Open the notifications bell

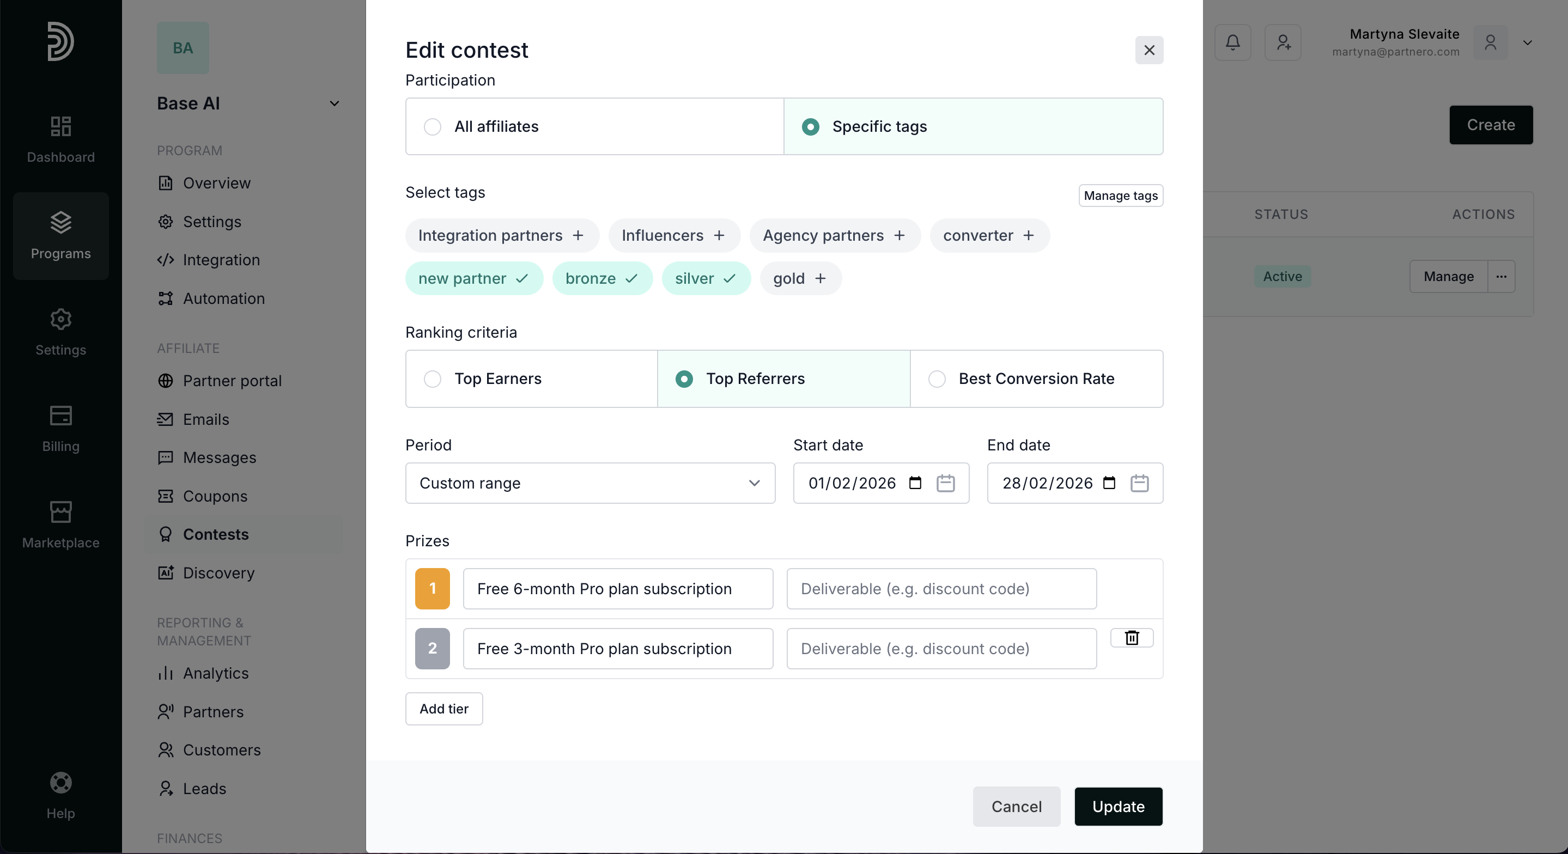click(x=1232, y=42)
